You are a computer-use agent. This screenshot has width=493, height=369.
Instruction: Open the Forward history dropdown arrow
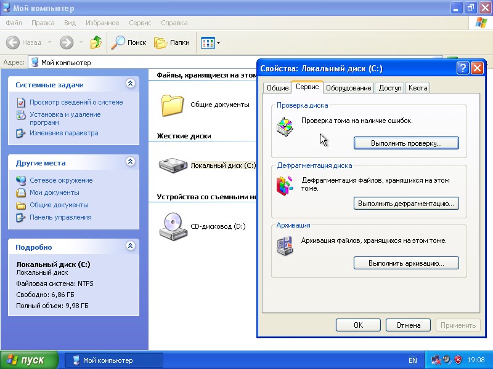(81, 42)
